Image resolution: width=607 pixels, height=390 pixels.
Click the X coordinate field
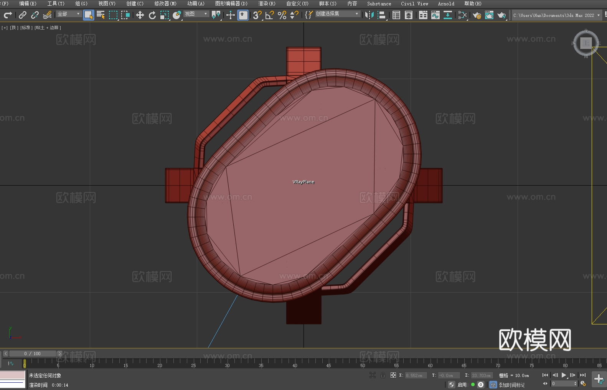click(416, 375)
